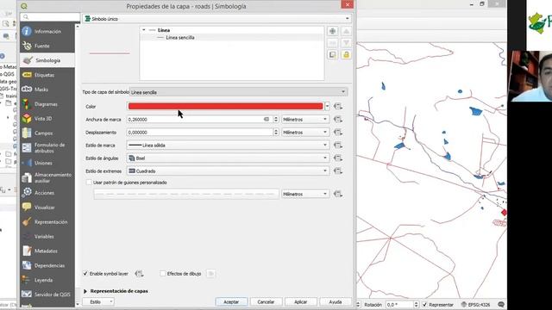Screen dimensions: 552x310
Task: Open the Masks tab
Action: [x=47, y=90]
